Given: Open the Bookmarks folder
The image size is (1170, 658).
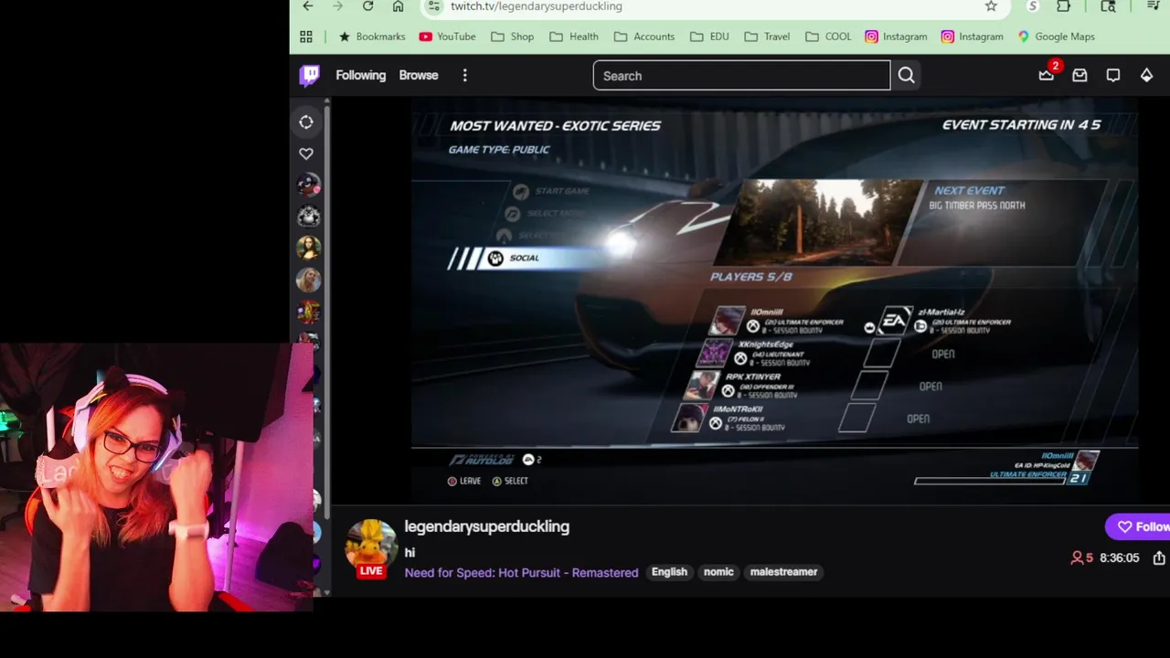Looking at the screenshot, I should coord(371,37).
